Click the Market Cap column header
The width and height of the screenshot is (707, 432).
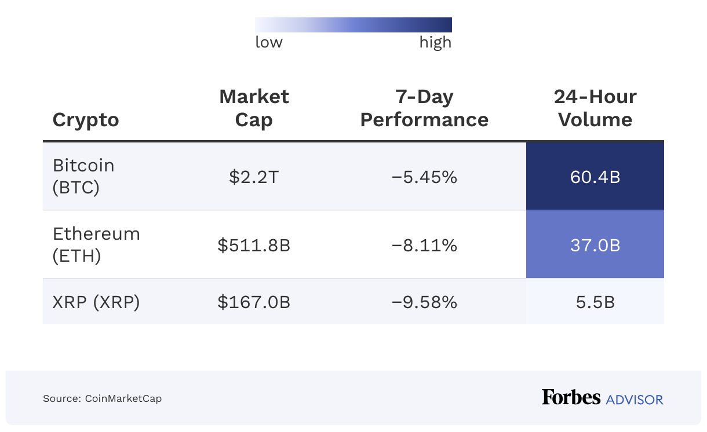(254, 108)
